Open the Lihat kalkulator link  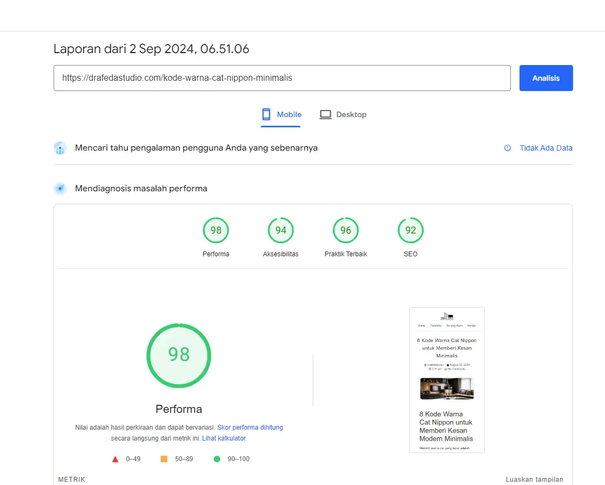point(224,438)
